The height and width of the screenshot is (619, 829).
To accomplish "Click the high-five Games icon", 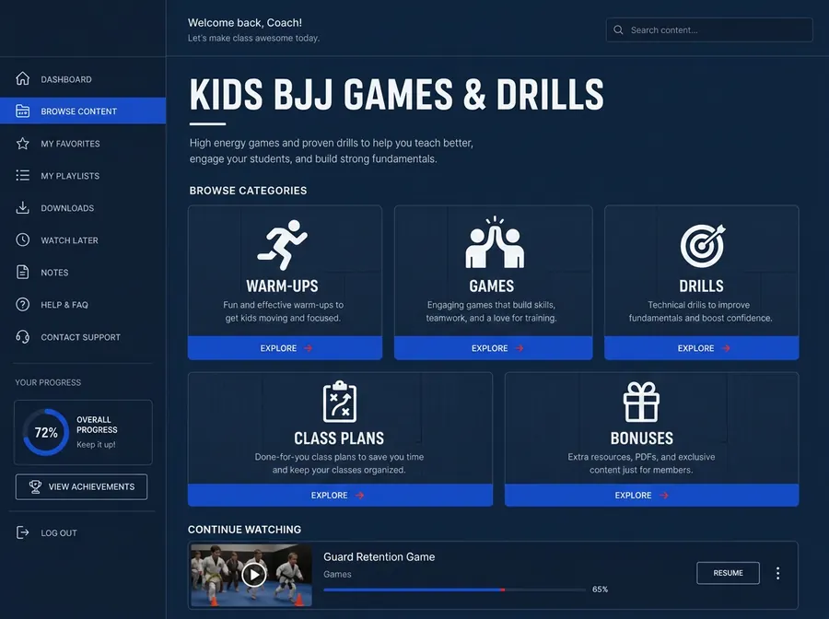I will click(x=495, y=242).
